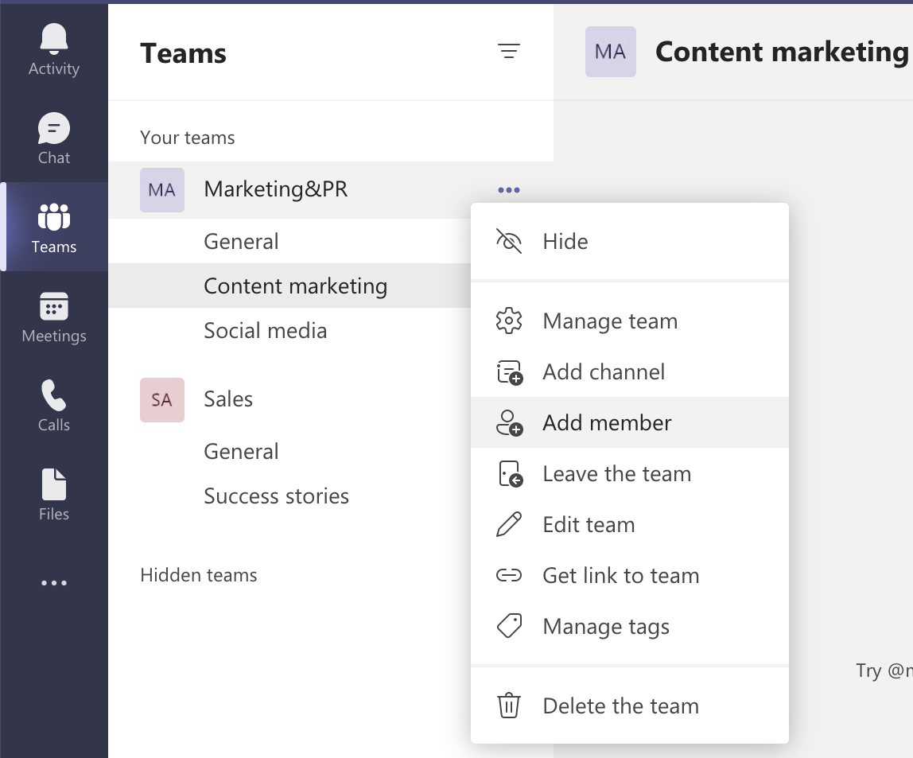Open General channel under Marketing&PR
The height and width of the screenshot is (758, 913).
coord(289,241)
